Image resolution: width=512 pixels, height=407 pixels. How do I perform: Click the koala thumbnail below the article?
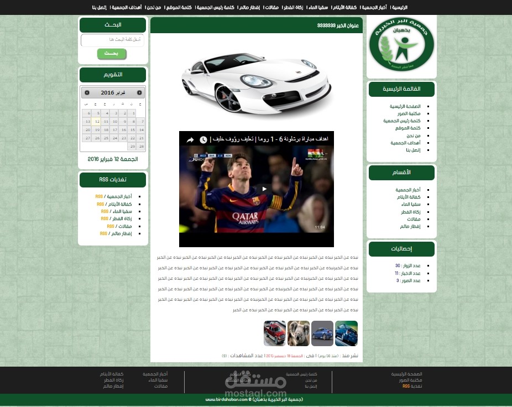point(298,333)
